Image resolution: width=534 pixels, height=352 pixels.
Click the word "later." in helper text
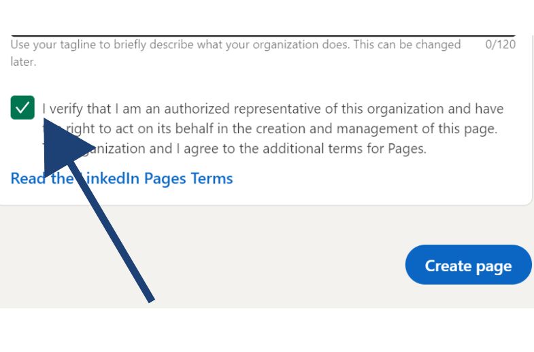pyautogui.click(x=23, y=62)
